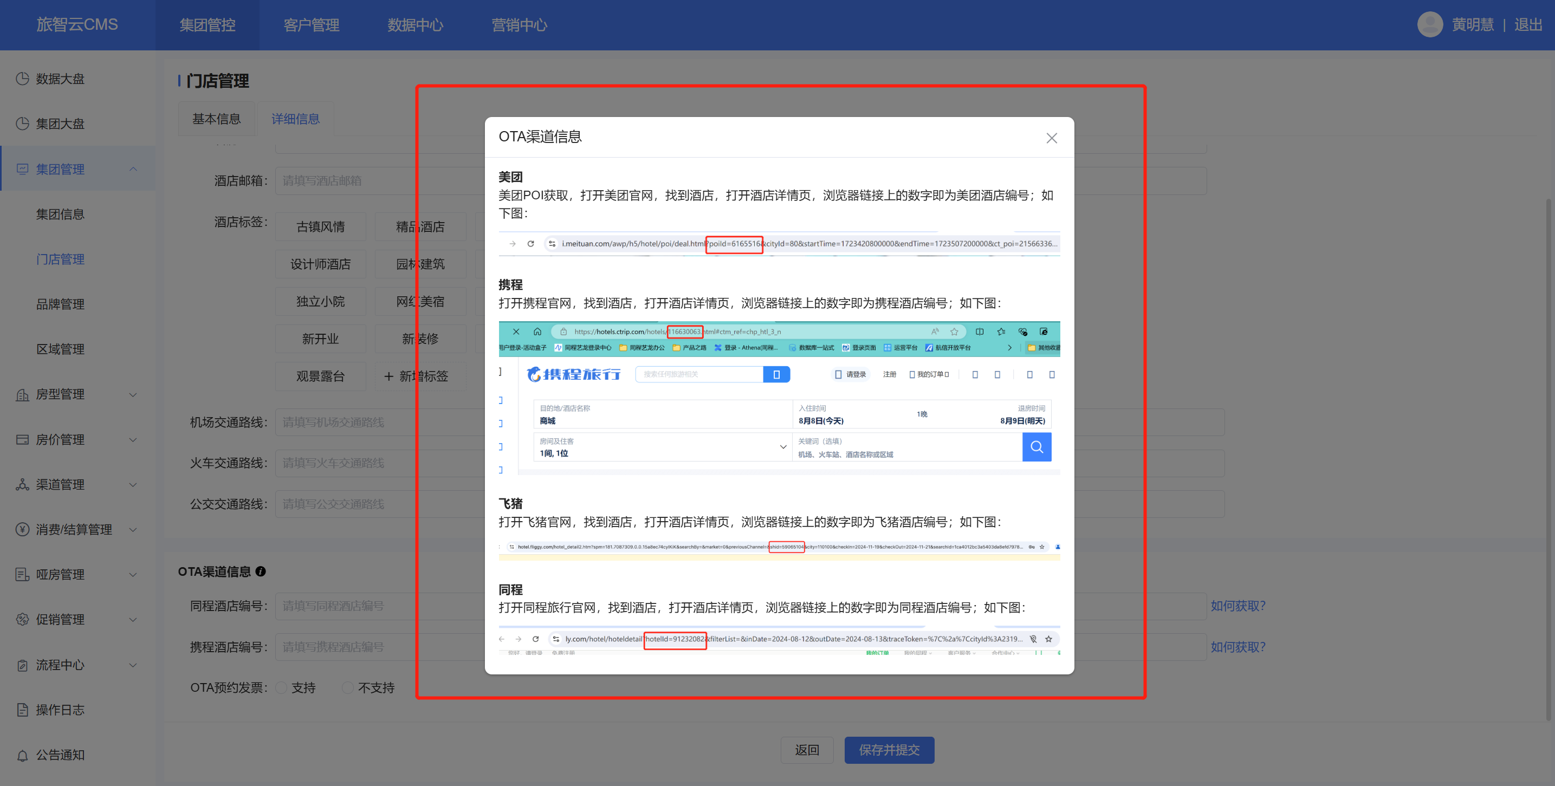Click the blue search magnifier in Ctrip image

click(x=1036, y=447)
